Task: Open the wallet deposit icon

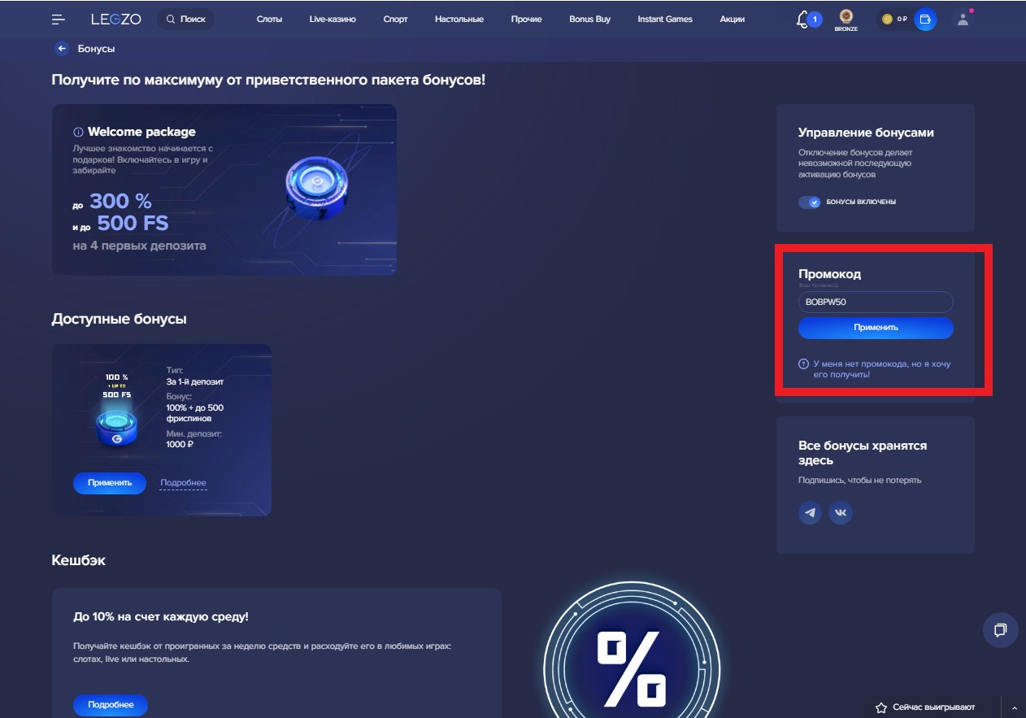Action: coord(924,19)
